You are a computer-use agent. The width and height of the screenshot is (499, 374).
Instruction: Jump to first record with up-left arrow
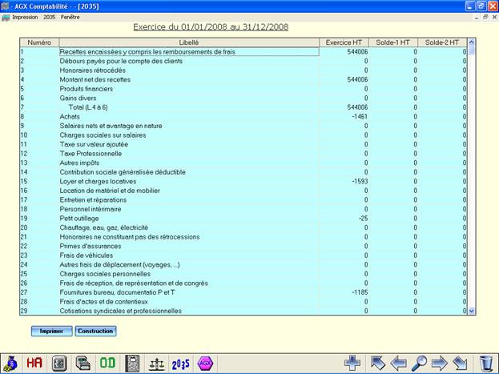pyautogui.click(x=378, y=363)
